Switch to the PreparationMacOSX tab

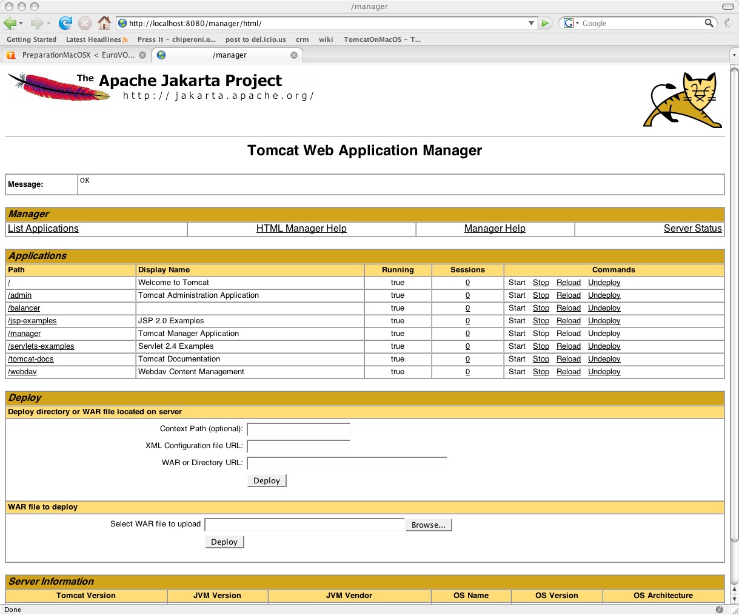pyautogui.click(x=76, y=55)
